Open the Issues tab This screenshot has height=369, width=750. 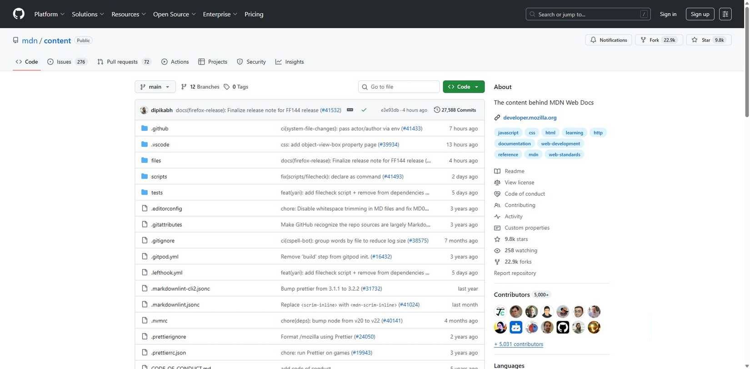pos(66,62)
